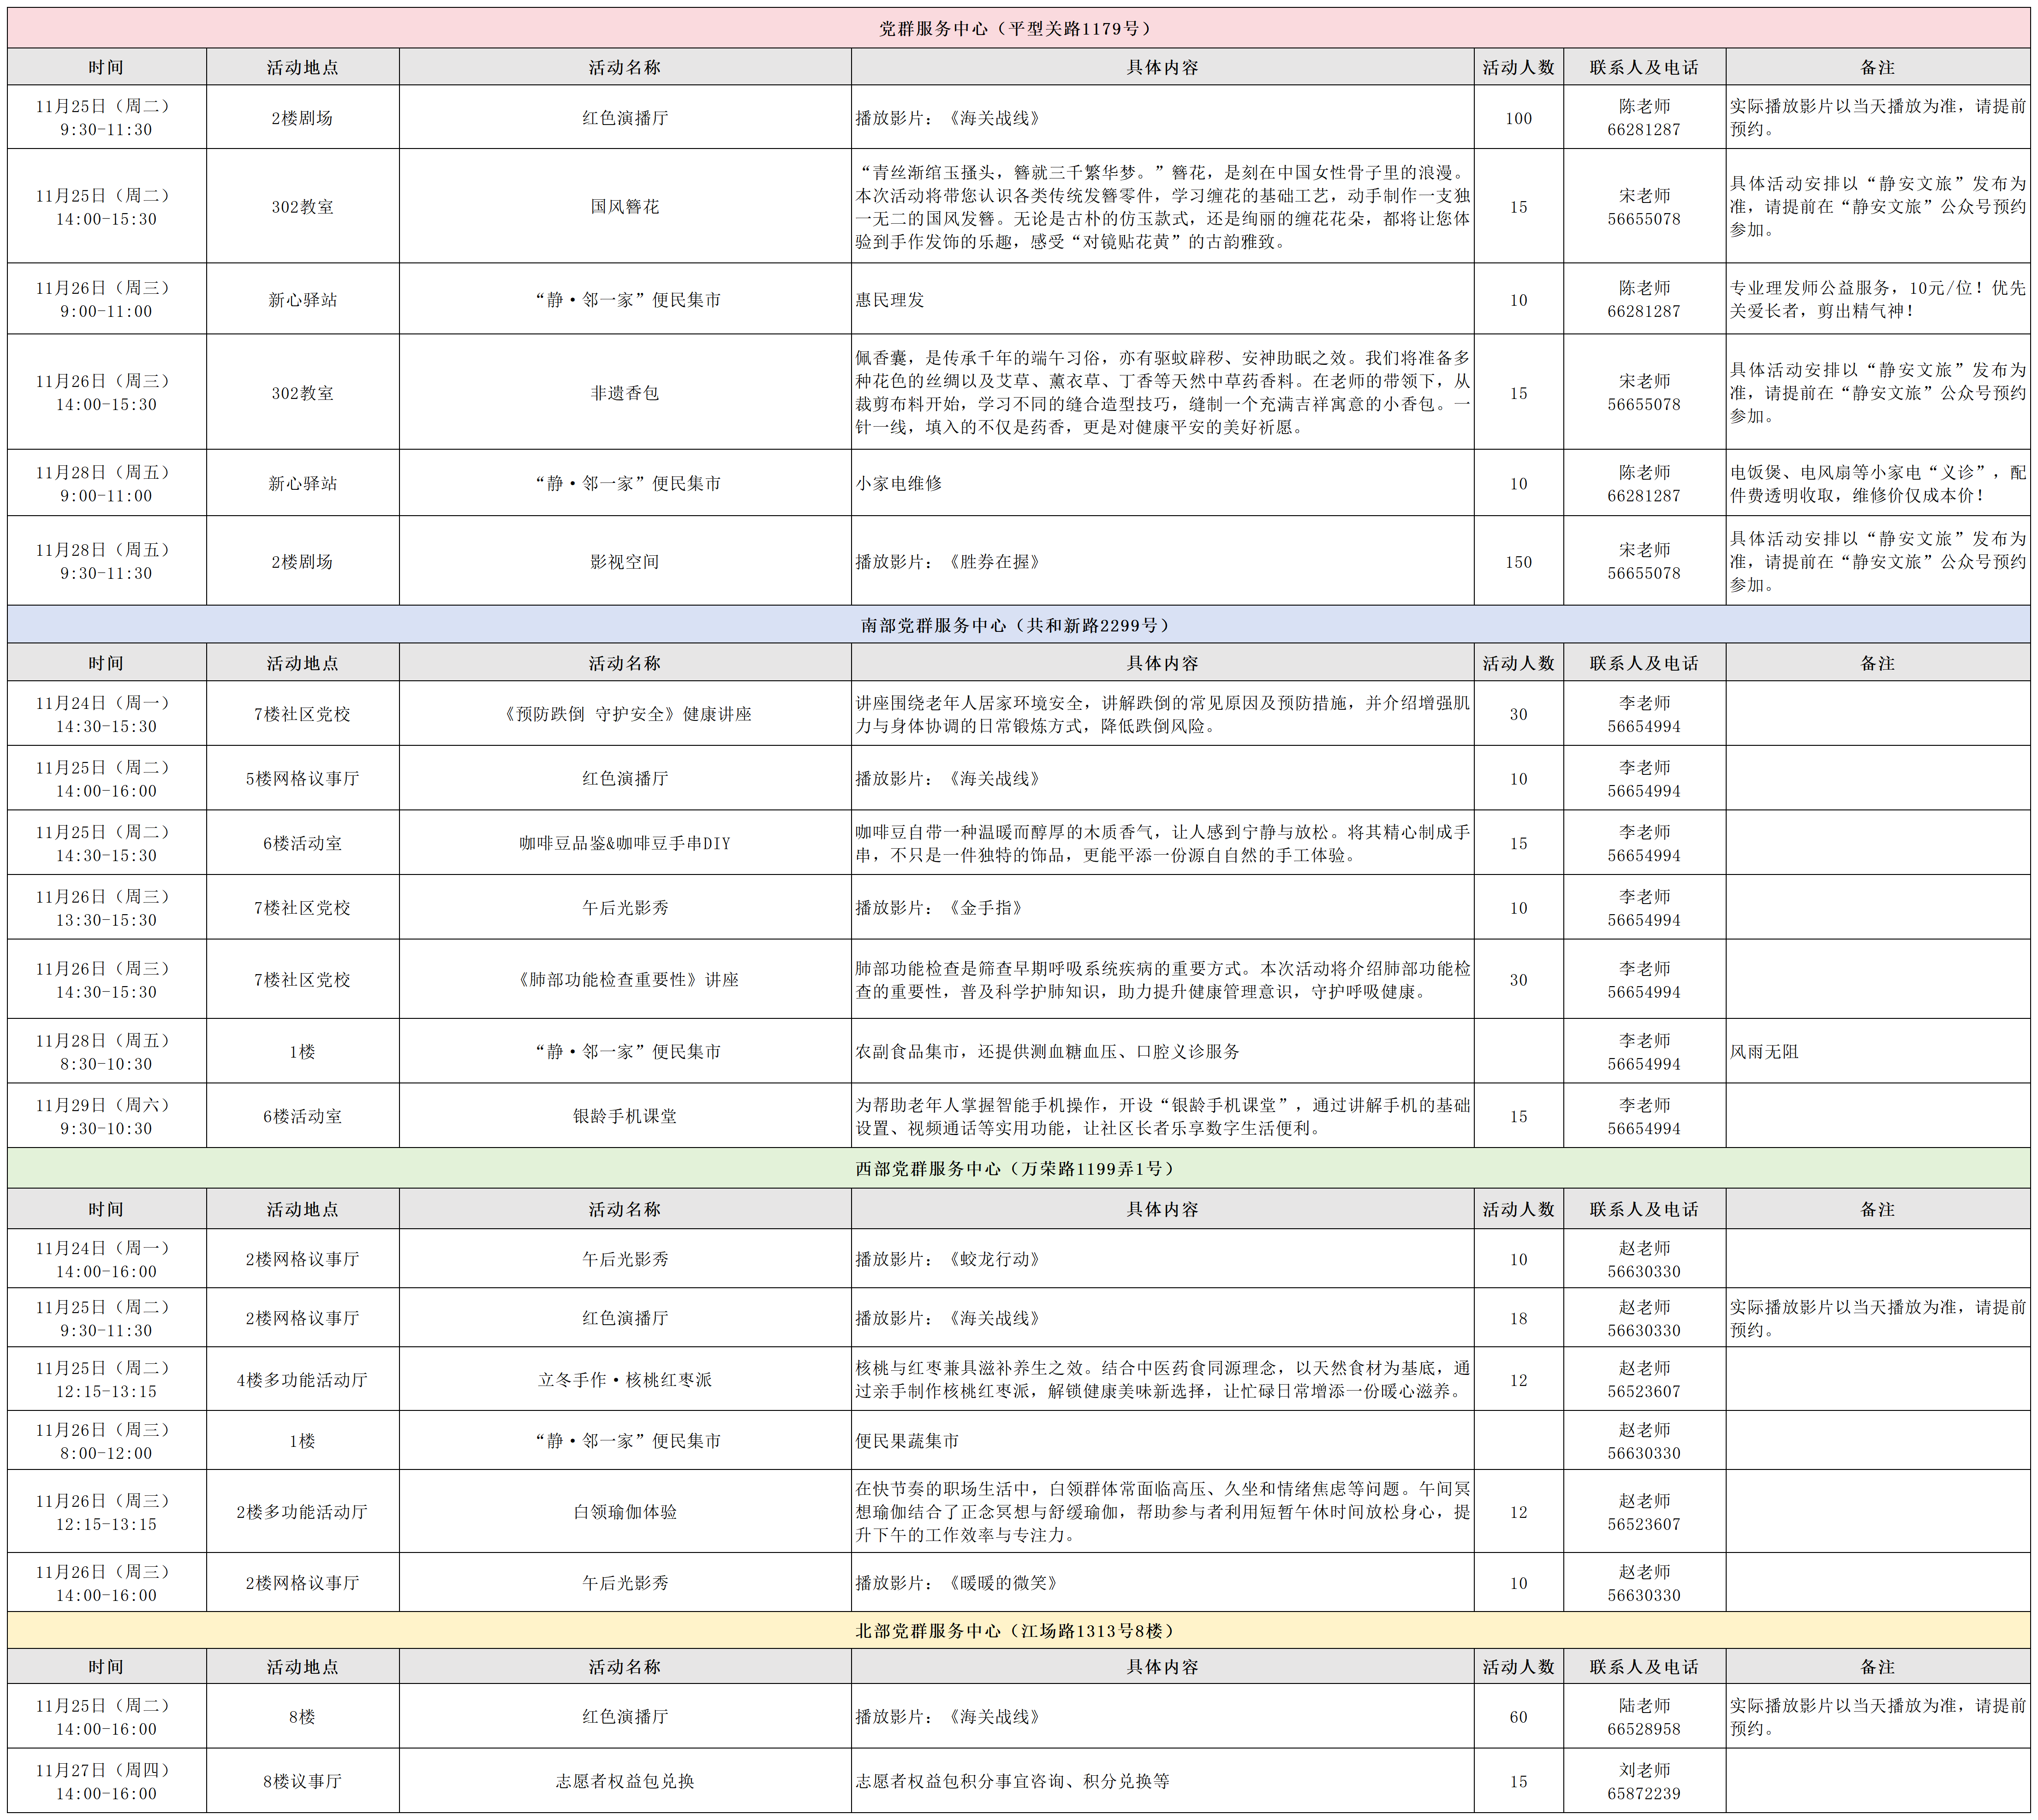
Task: Click the 银龄手机课堂 activity cell
Action: tap(625, 1116)
